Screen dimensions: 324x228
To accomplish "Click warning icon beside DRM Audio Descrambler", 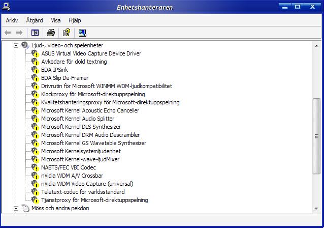I will [x=35, y=135].
